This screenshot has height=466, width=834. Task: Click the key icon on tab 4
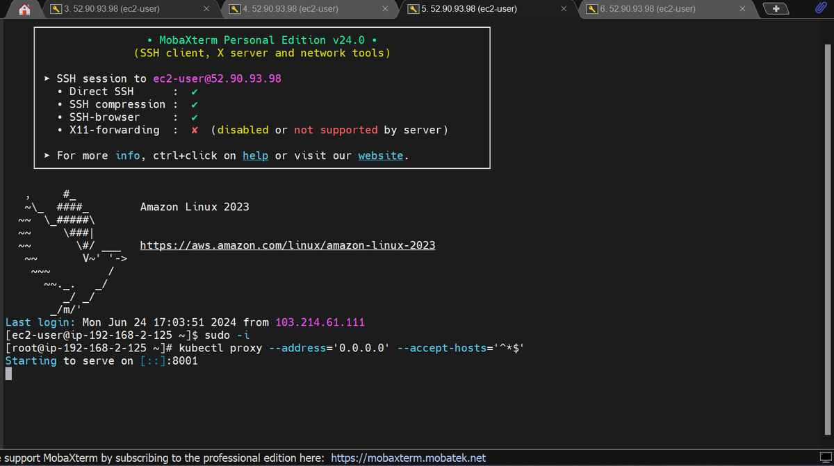[235, 9]
